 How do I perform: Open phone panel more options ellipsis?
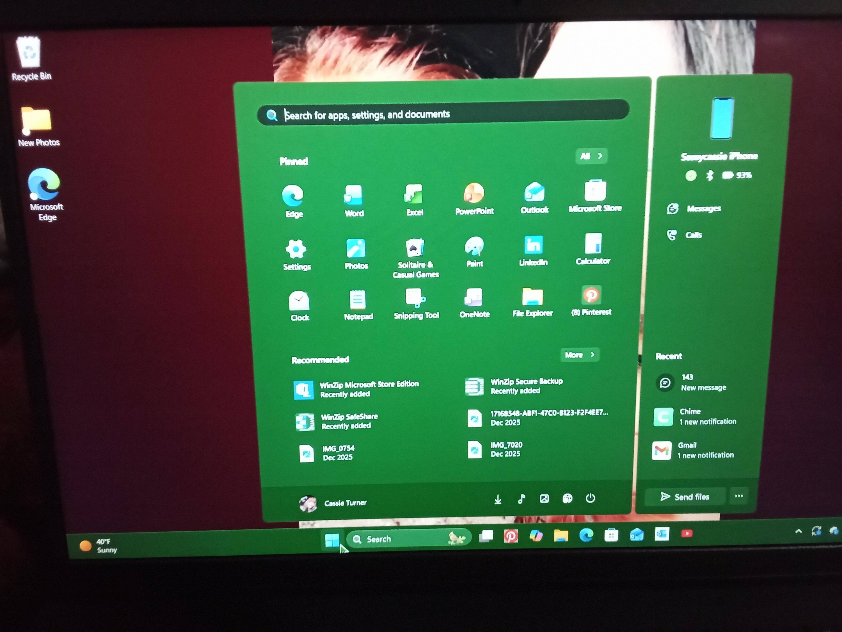pos(738,496)
